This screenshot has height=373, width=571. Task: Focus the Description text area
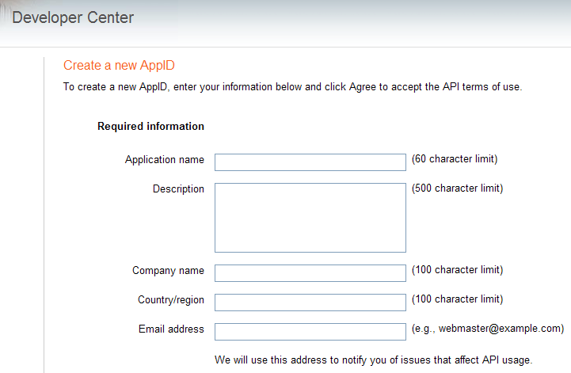point(310,218)
